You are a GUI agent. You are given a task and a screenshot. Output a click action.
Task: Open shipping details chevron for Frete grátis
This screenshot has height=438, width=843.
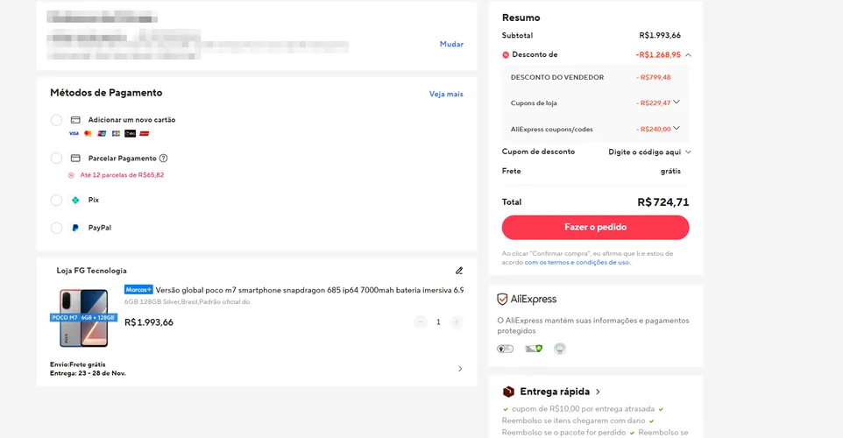pos(460,369)
